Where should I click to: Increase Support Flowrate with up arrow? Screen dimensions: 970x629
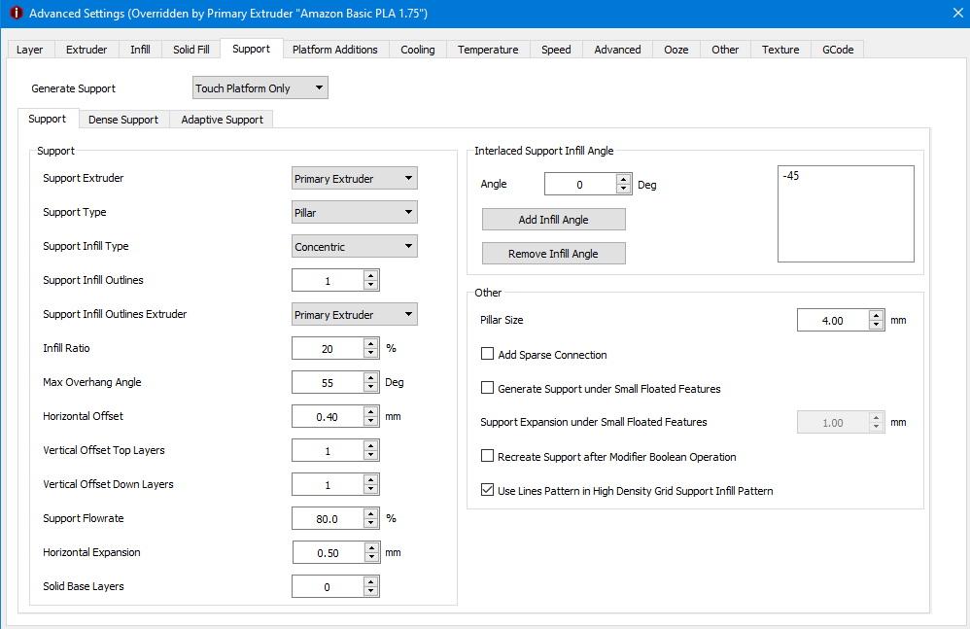(x=370, y=513)
